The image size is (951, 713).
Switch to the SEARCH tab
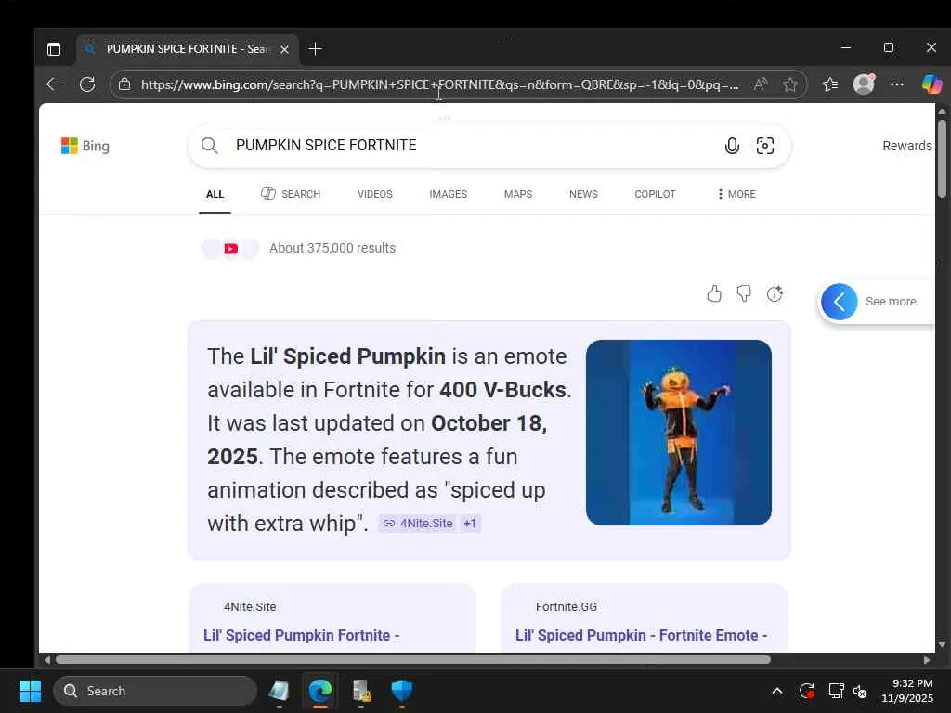coord(291,194)
